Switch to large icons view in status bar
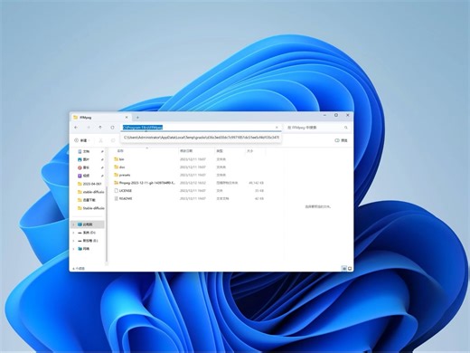 [x=350, y=268]
